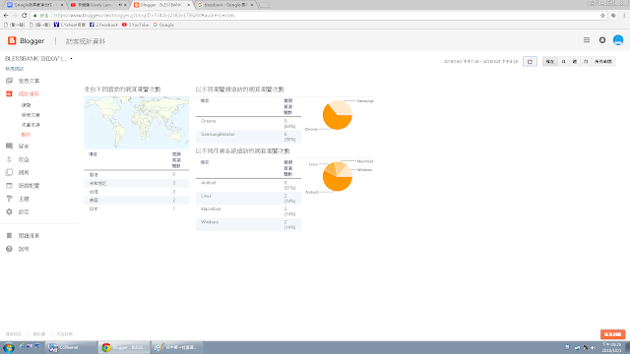This screenshot has width=630, height=354.
Task: Open Stats Overview submenu item
Action: 27,105
